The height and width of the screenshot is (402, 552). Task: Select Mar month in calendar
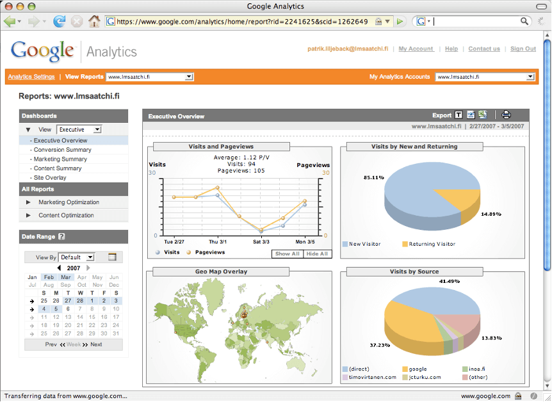click(66, 277)
